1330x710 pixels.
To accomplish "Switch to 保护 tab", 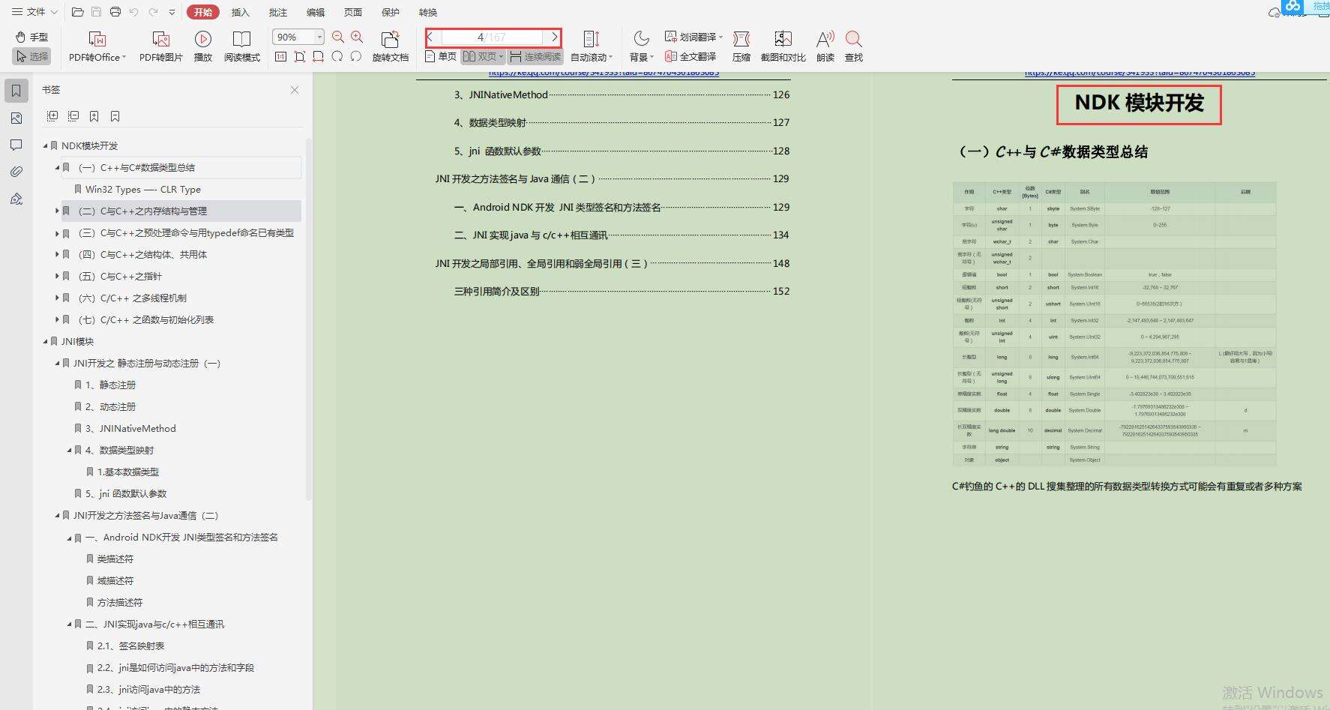I will click(x=391, y=12).
